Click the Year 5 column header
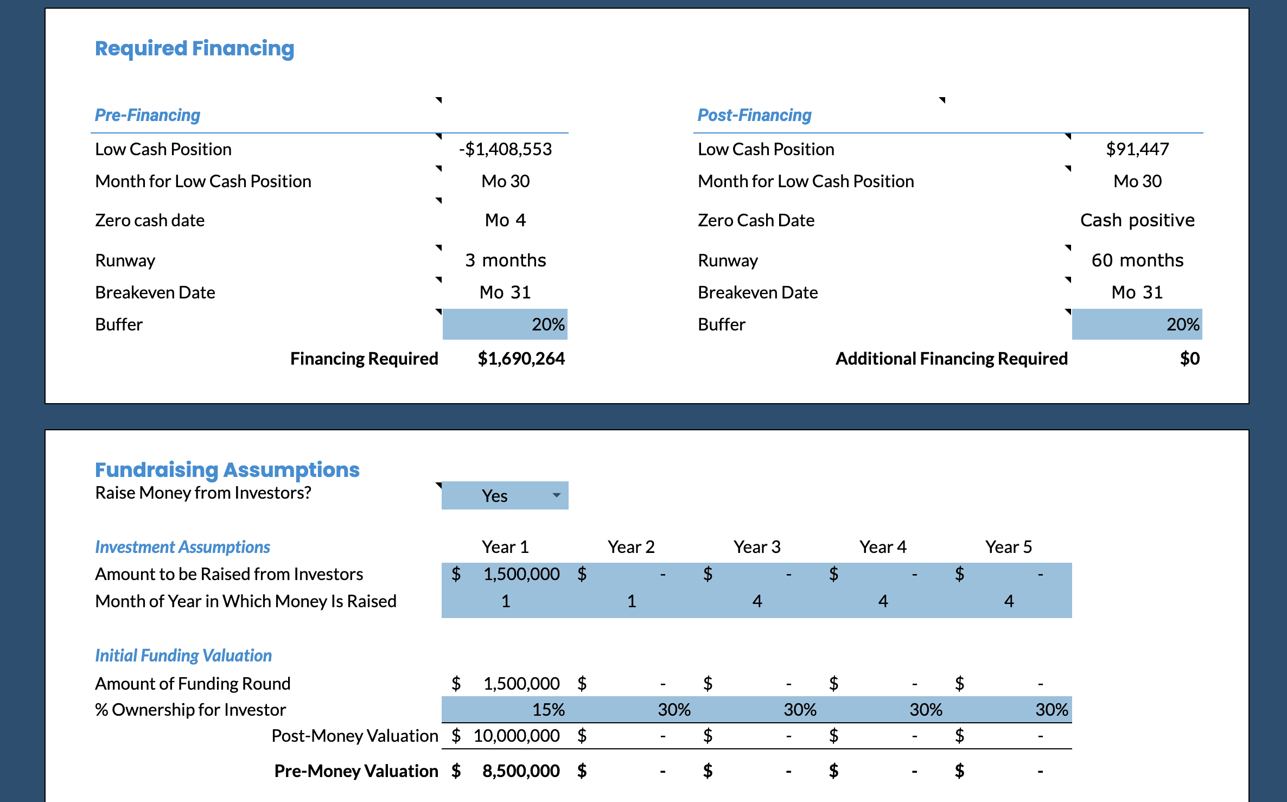Image resolution: width=1287 pixels, height=802 pixels. click(x=1008, y=547)
